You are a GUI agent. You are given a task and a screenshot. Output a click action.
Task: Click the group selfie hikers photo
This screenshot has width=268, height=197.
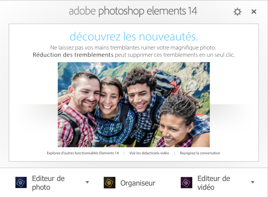pyautogui.click(x=134, y=104)
